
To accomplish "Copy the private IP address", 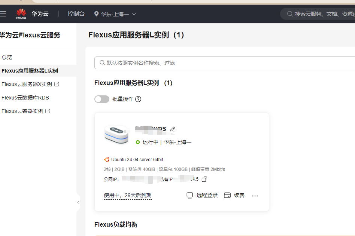I will [x=204, y=180].
